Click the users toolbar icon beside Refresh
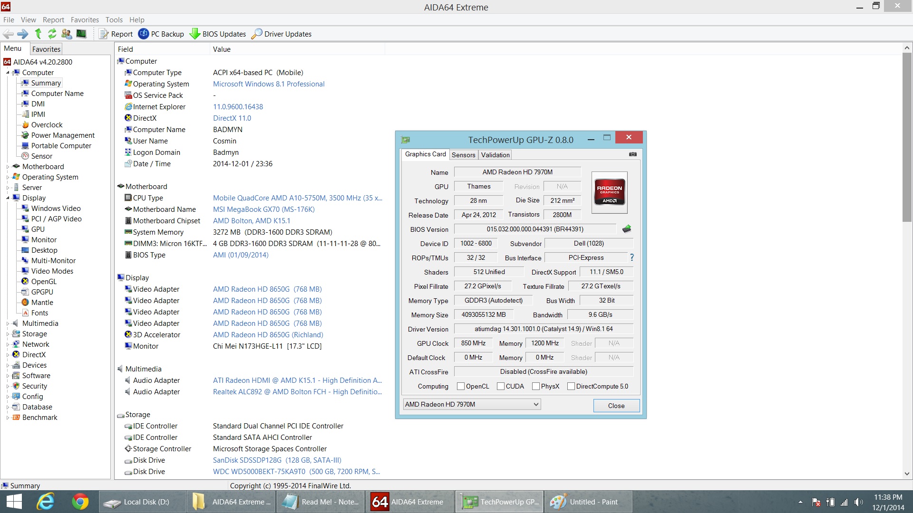 coord(67,34)
